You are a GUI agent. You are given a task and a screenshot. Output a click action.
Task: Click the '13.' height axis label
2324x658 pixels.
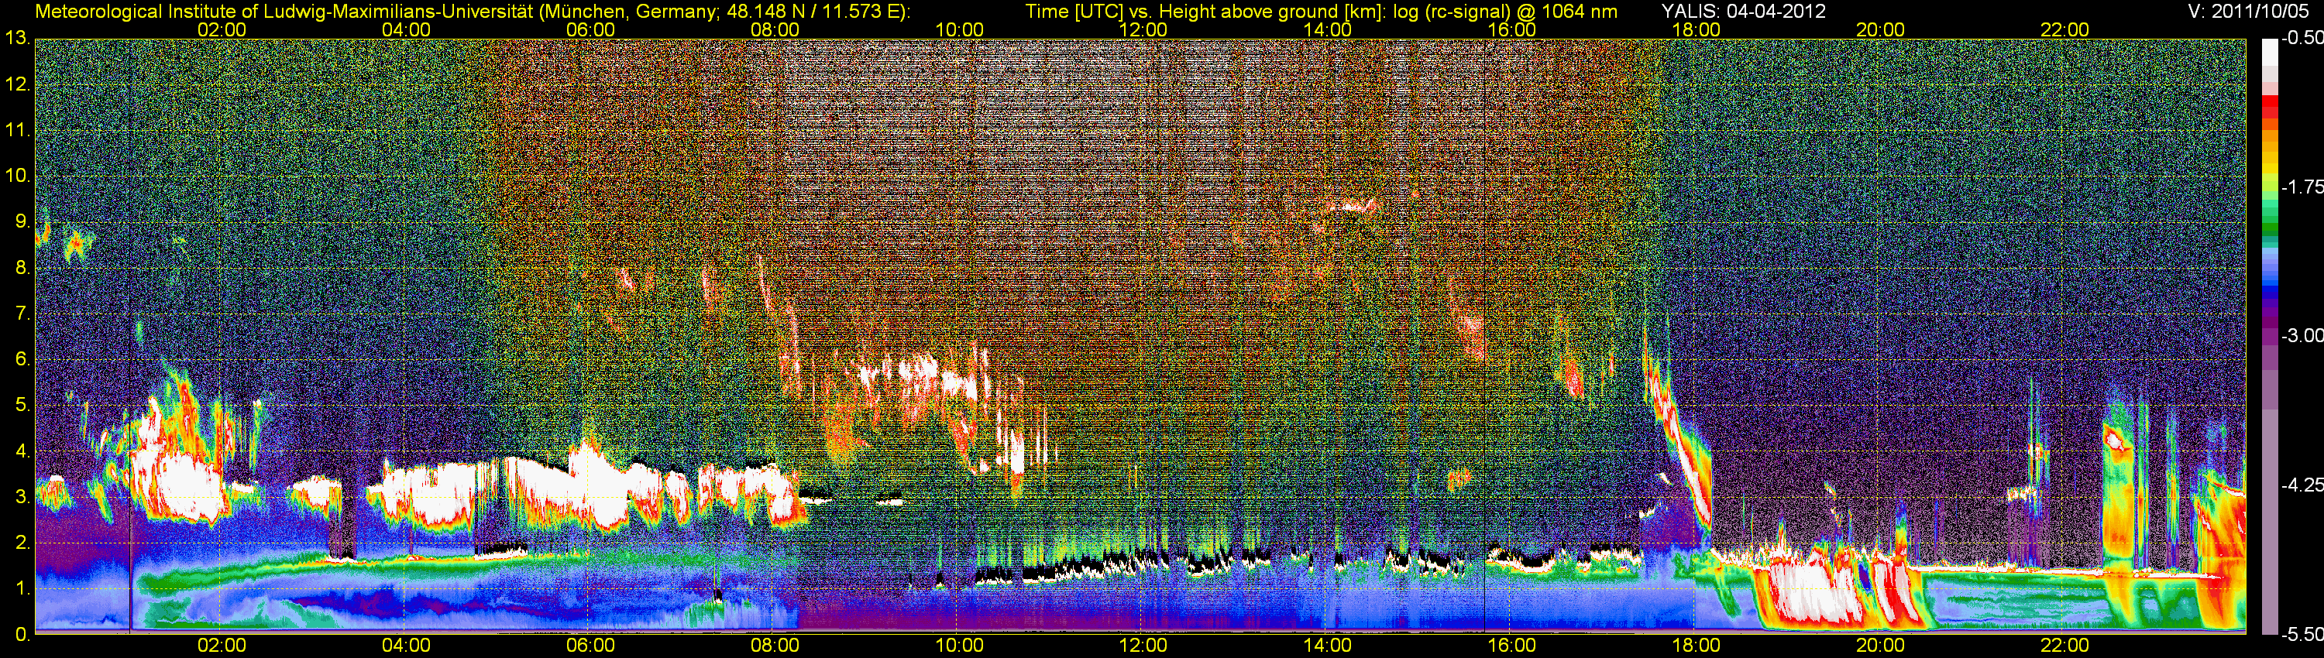click(17, 39)
